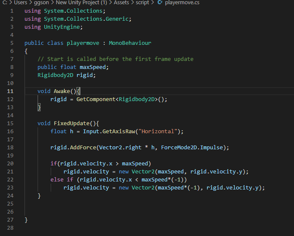
Task: Place cursor on the MonoBehaviour class name
Action: [x=130, y=43]
